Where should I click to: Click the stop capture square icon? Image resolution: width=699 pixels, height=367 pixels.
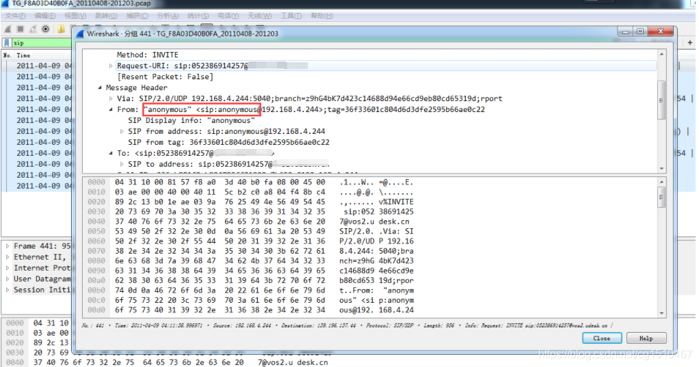[x=20, y=29]
